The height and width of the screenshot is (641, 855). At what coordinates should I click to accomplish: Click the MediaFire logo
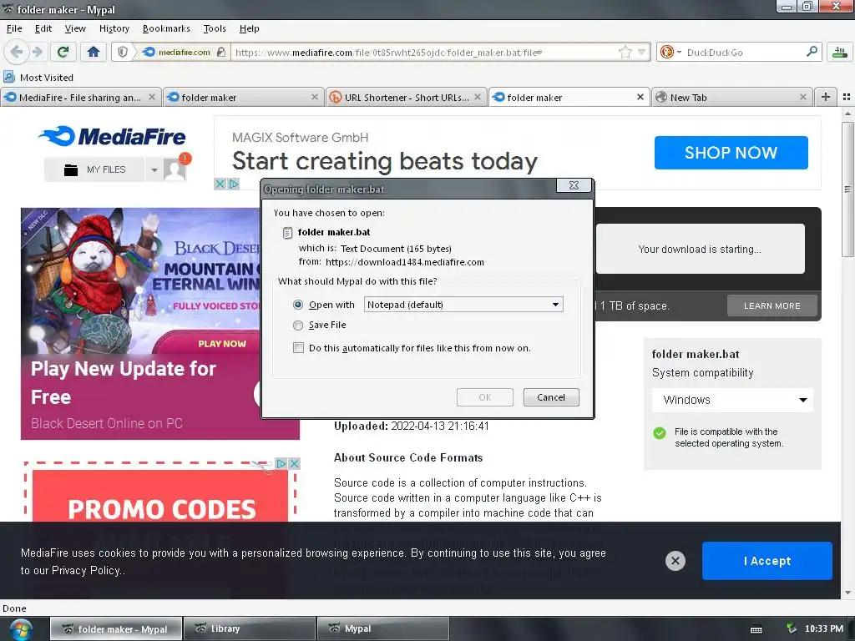pos(112,136)
